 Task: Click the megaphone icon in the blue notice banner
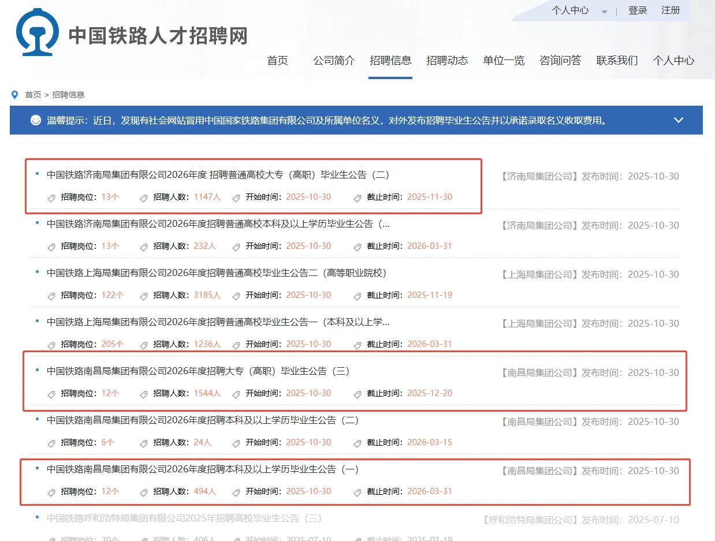point(36,120)
